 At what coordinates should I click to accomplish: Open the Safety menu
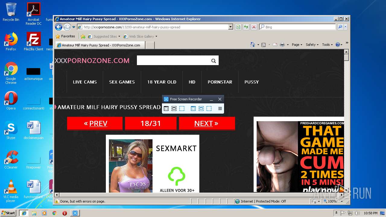click(x=312, y=45)
